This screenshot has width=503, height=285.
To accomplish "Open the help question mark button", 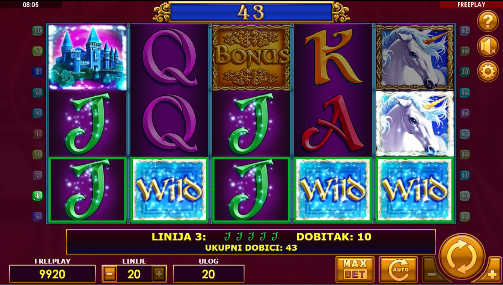I will point(488,21).
